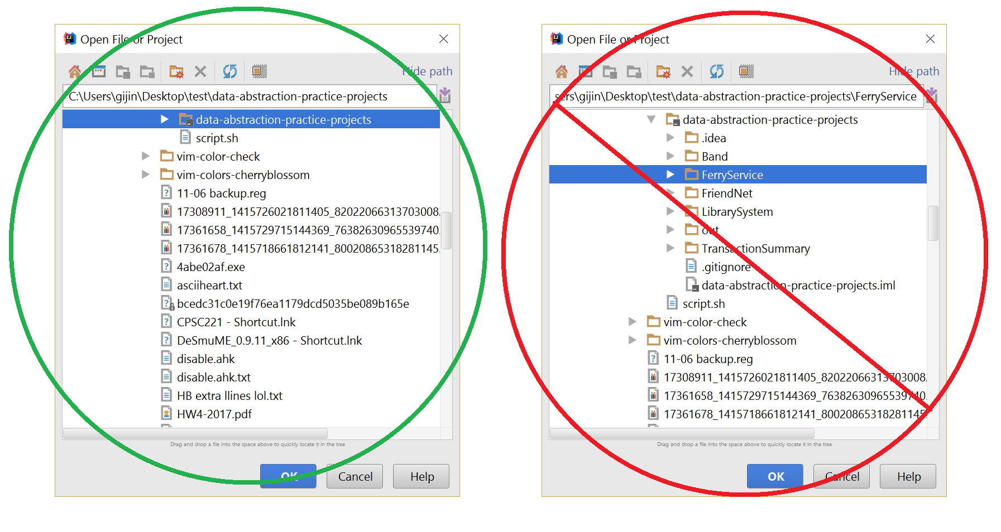Toggle Hide path link in right dialog
This screenshot has height=532, width=1001.
click(914, 71)
